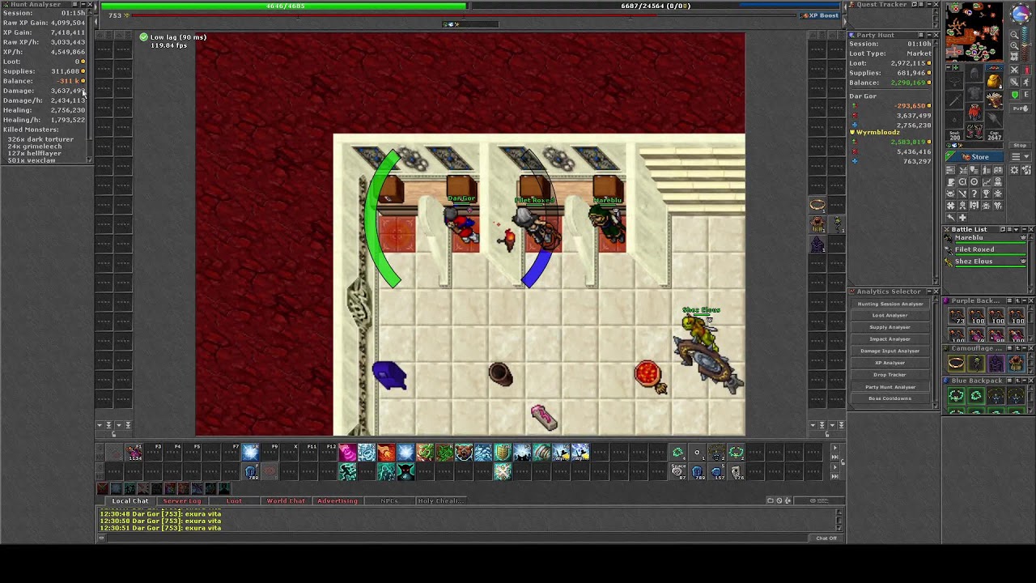The image size is (1036, 583).
Task: Click the golden backpack equipment slot
Action: tap(995, 80)
